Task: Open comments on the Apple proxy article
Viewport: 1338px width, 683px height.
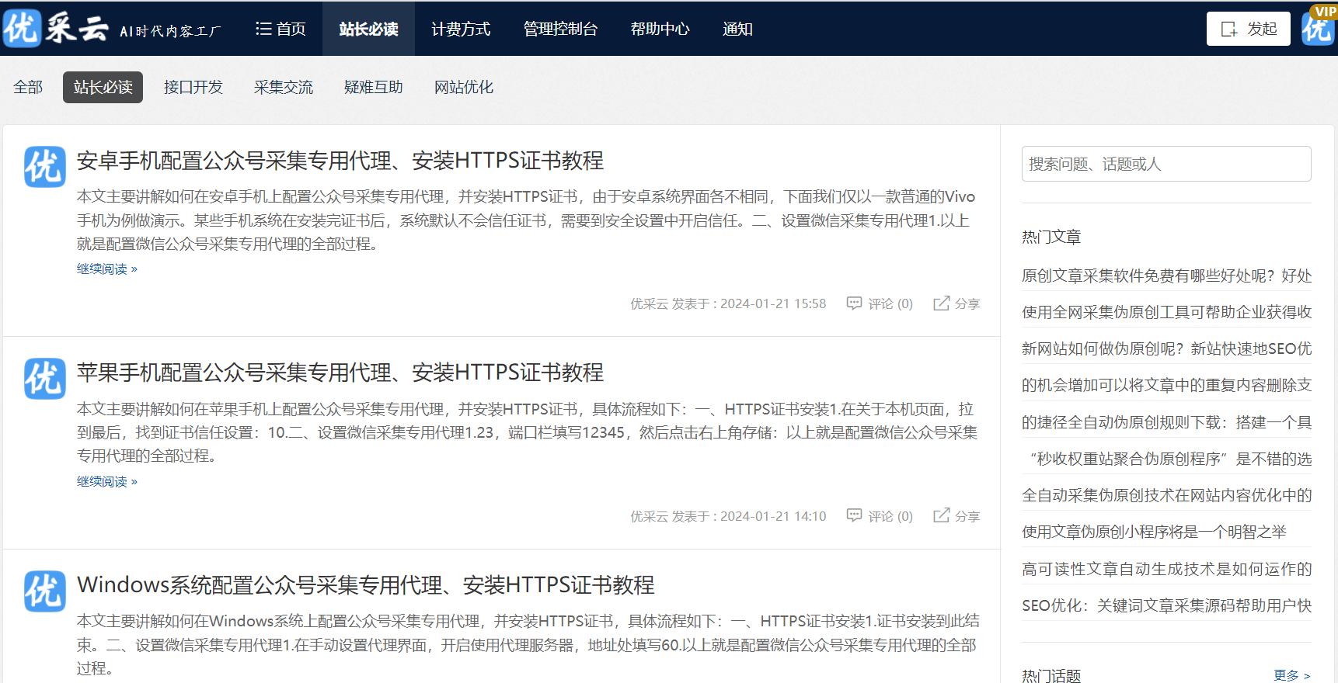Action: (880, 516)
